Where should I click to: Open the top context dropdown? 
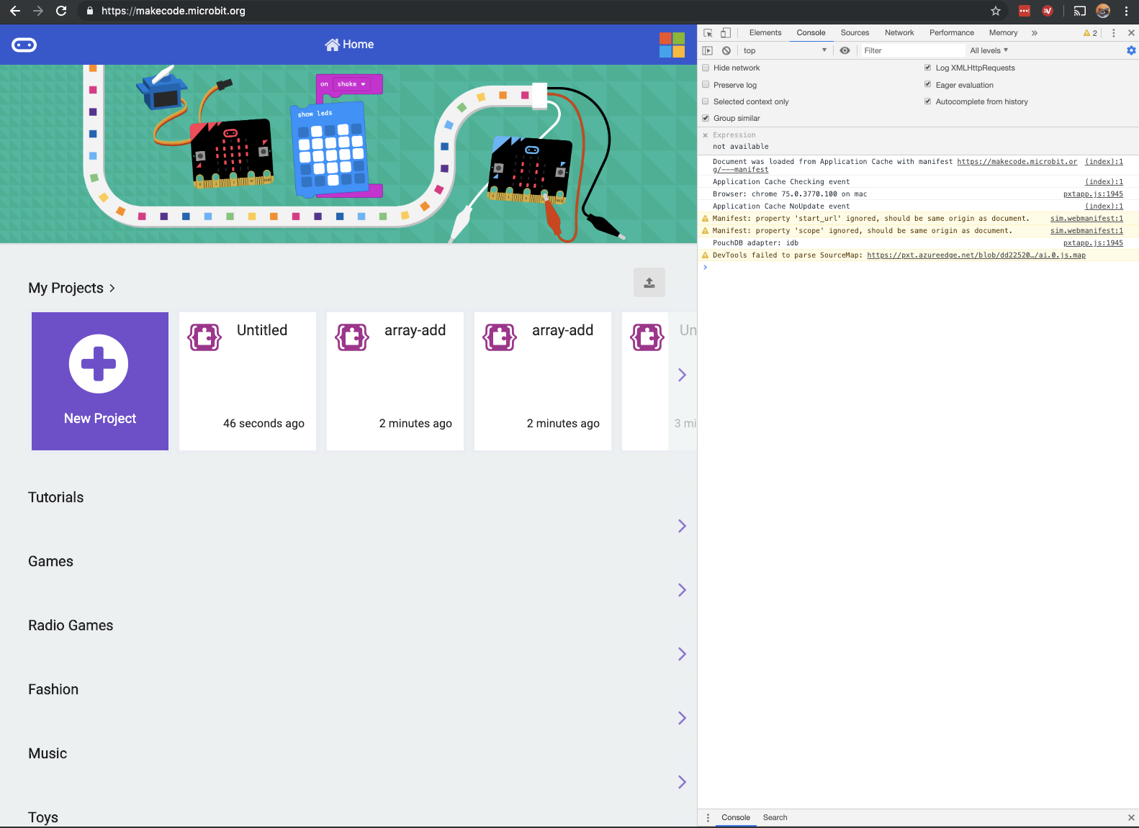tap(785, 50)
